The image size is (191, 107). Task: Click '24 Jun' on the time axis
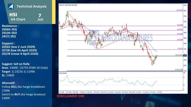[153, 92]
